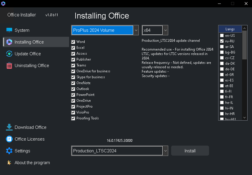Toggle OneDrive for business checkbox
252x175 pixels.
[x=73, y=71]
